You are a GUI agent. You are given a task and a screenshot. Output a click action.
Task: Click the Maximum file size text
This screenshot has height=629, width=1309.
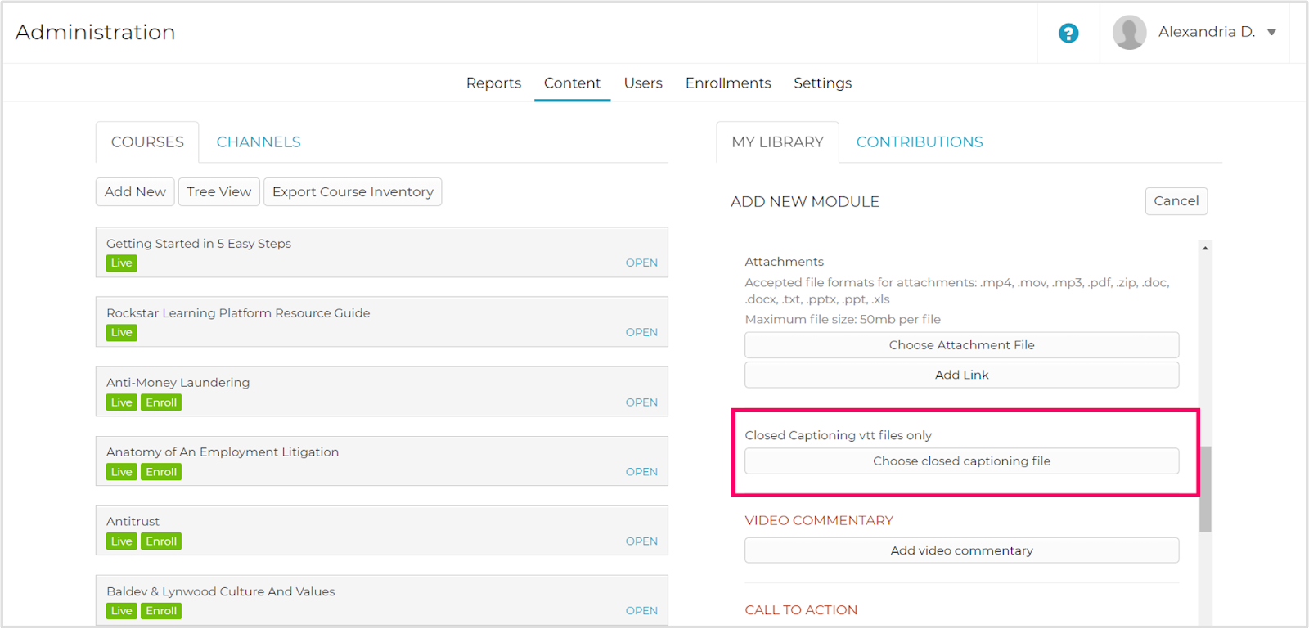click(x=843, y=320)
